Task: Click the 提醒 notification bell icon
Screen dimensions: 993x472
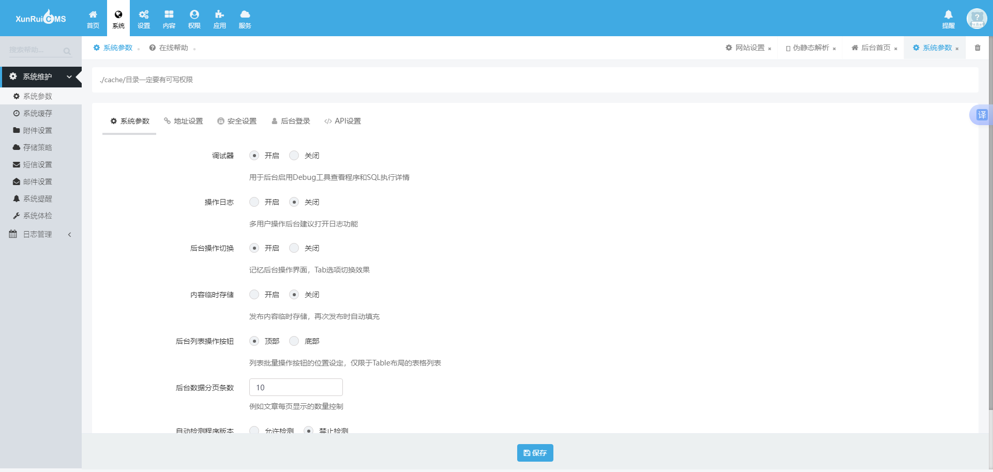Action: (x=948, y=19)
